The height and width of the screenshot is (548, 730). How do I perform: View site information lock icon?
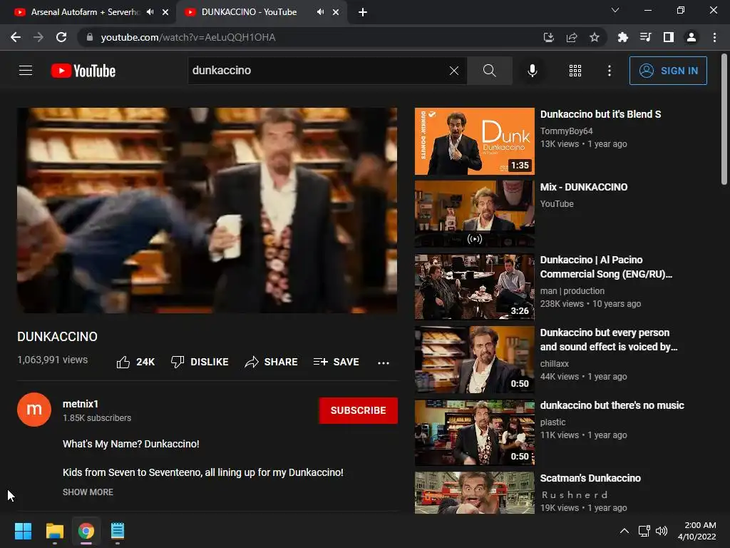[x=90, y=37]
